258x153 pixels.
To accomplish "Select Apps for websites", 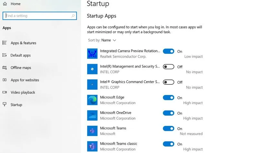I will (25, 80).
